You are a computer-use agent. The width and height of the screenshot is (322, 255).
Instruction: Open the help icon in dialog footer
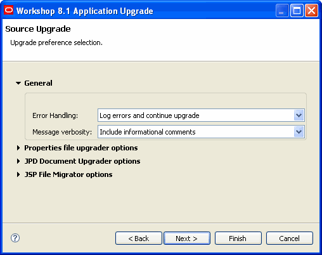[15, 238]
